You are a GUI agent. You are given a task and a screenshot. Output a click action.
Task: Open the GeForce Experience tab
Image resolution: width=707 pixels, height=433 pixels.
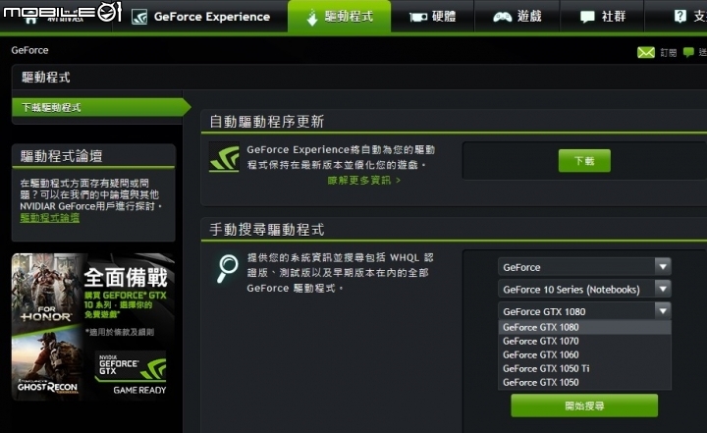201,17
